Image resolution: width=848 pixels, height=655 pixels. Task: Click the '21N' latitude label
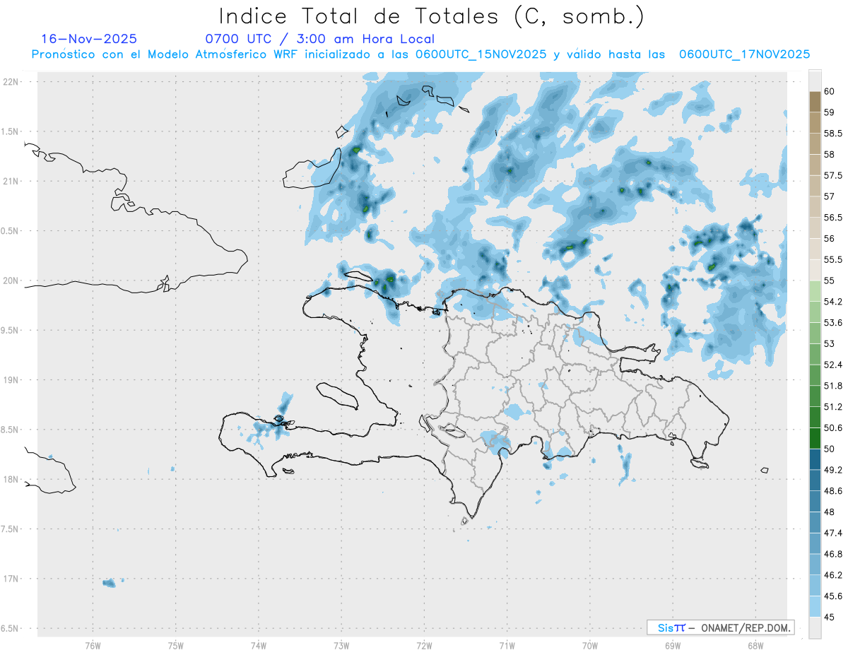point(12,182)
